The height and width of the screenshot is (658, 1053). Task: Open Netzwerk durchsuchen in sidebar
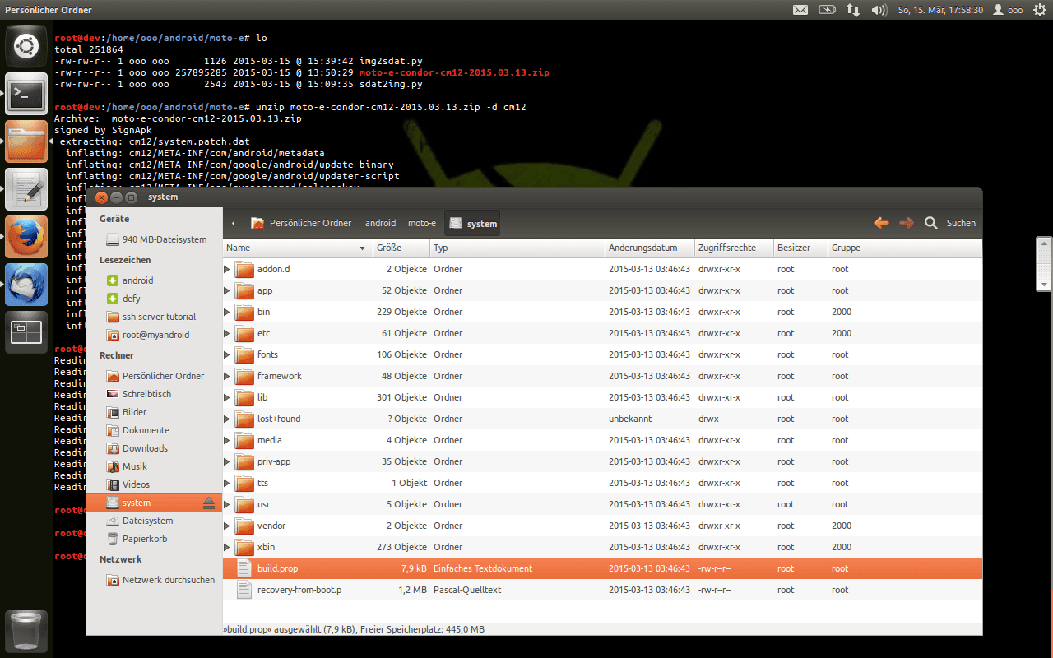pos(160,580)
